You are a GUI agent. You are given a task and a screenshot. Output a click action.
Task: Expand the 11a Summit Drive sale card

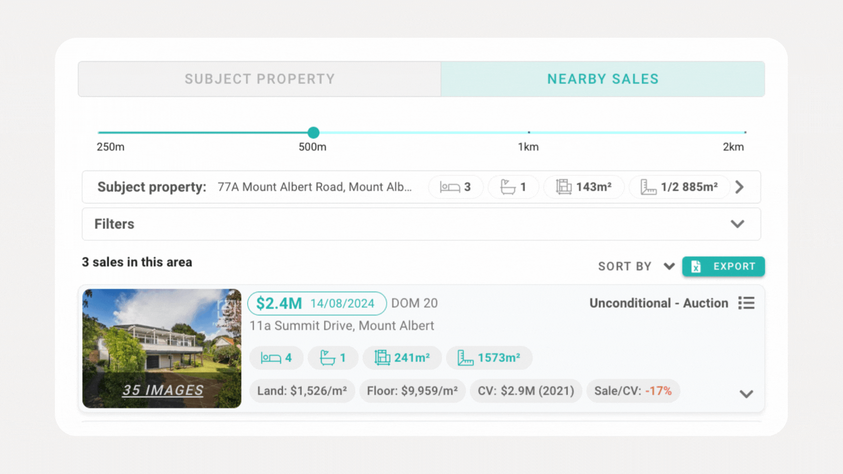[746, 394]
